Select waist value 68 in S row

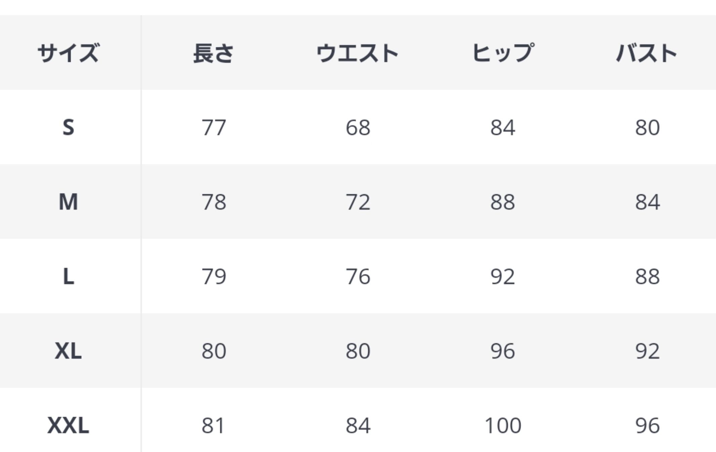point(358,128)
